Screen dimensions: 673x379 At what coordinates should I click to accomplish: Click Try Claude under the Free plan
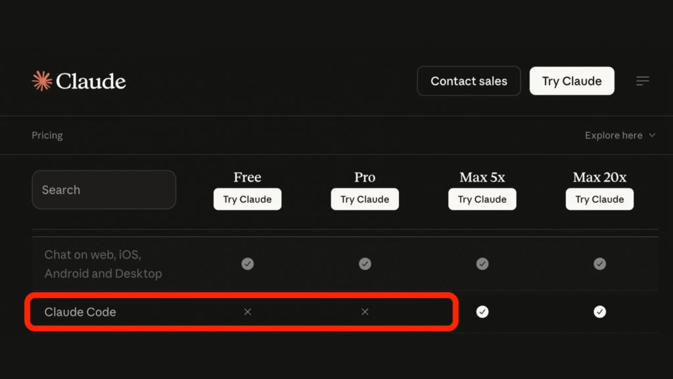pos(247,199)
